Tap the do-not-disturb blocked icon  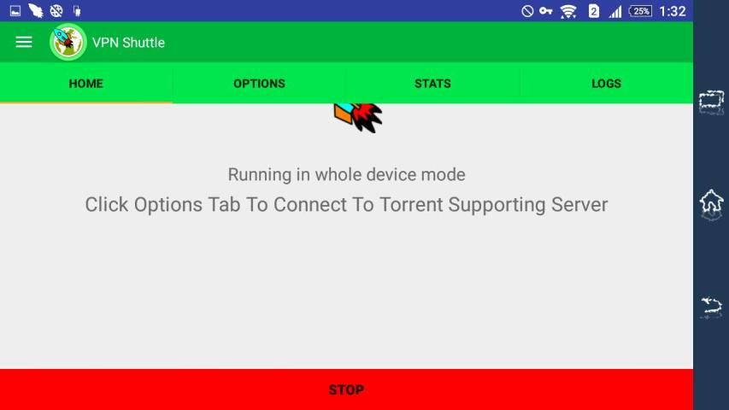click(527, 11)
